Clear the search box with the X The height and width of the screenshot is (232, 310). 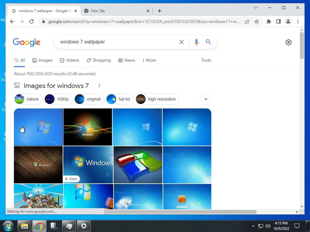coord(182,42)
